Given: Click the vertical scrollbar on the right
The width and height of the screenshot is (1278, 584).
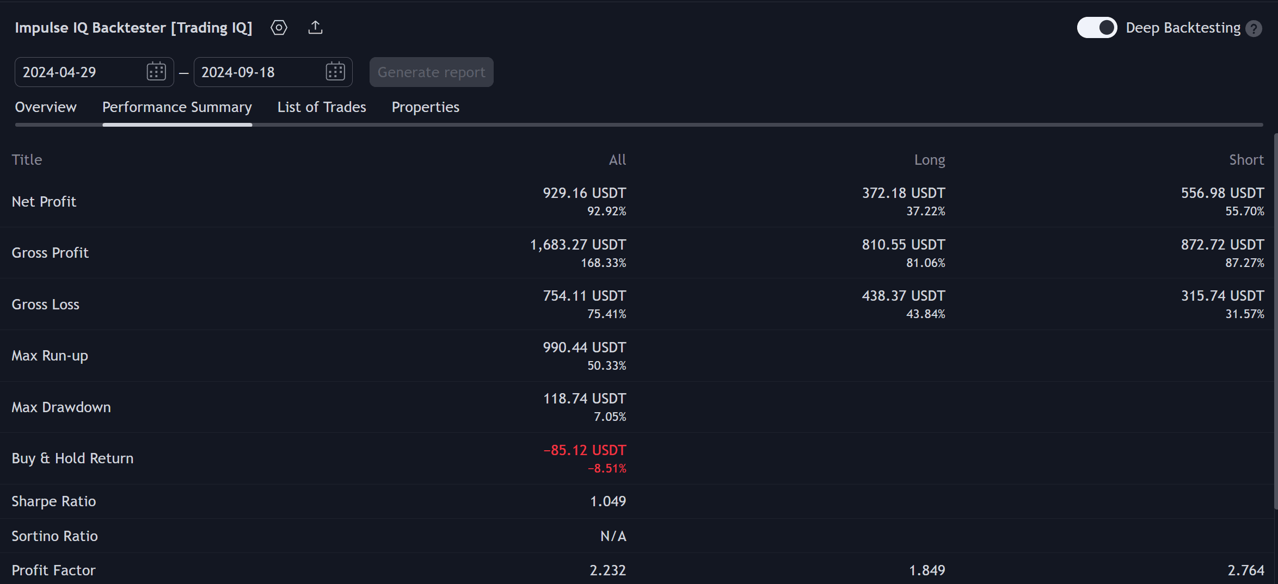Looking at the screenshot, I should [x=1275, y=321].
